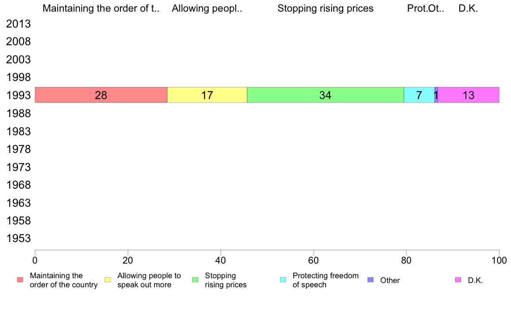This screenshot has height=317, width=511.
Task: Click the 60 tick on x-axis
Action: (x=313, y=260)
